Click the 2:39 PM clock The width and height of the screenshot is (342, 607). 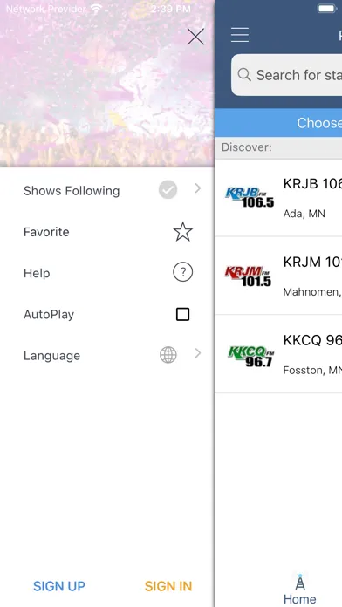pyautogui.click(x=171, y=9)
